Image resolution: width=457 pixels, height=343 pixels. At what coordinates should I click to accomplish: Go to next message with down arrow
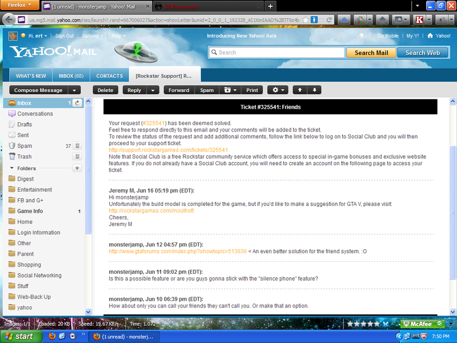pos(314,90)
